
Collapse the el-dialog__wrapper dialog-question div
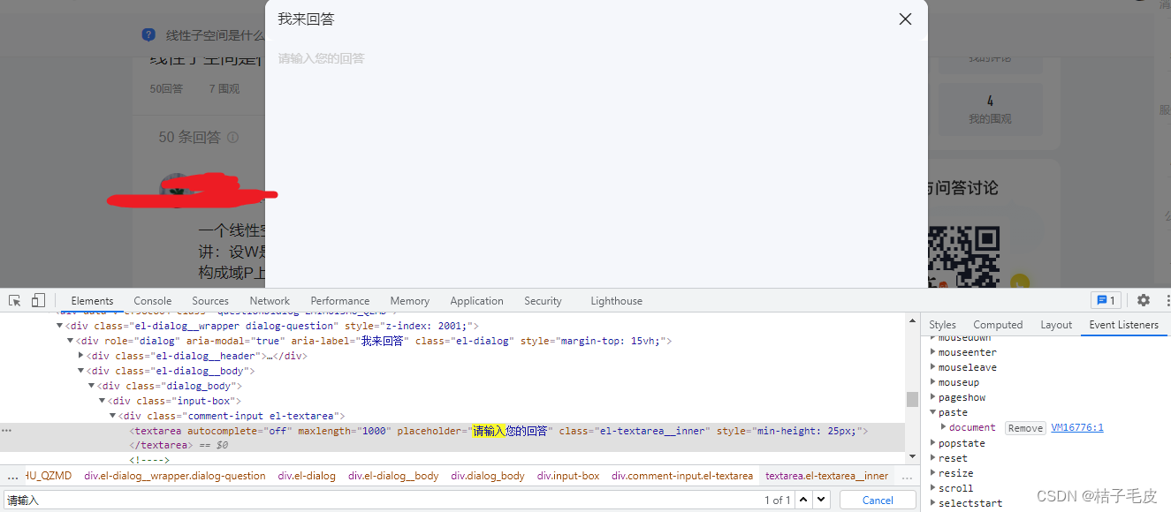tap(60, 326)
